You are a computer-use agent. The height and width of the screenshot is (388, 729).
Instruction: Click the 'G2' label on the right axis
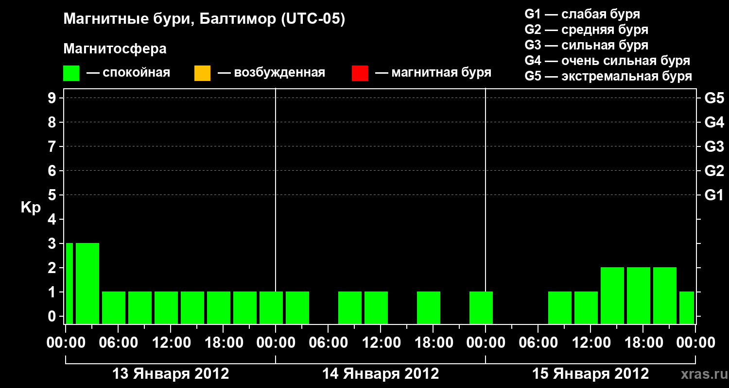click(714, 171)
